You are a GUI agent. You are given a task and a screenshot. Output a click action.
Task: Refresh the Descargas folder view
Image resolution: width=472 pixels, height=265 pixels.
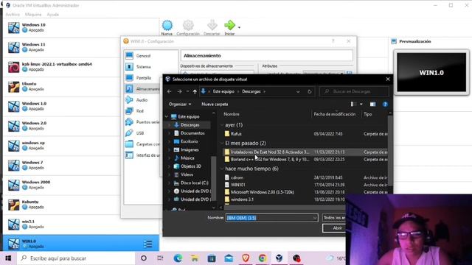click(310, 91)
